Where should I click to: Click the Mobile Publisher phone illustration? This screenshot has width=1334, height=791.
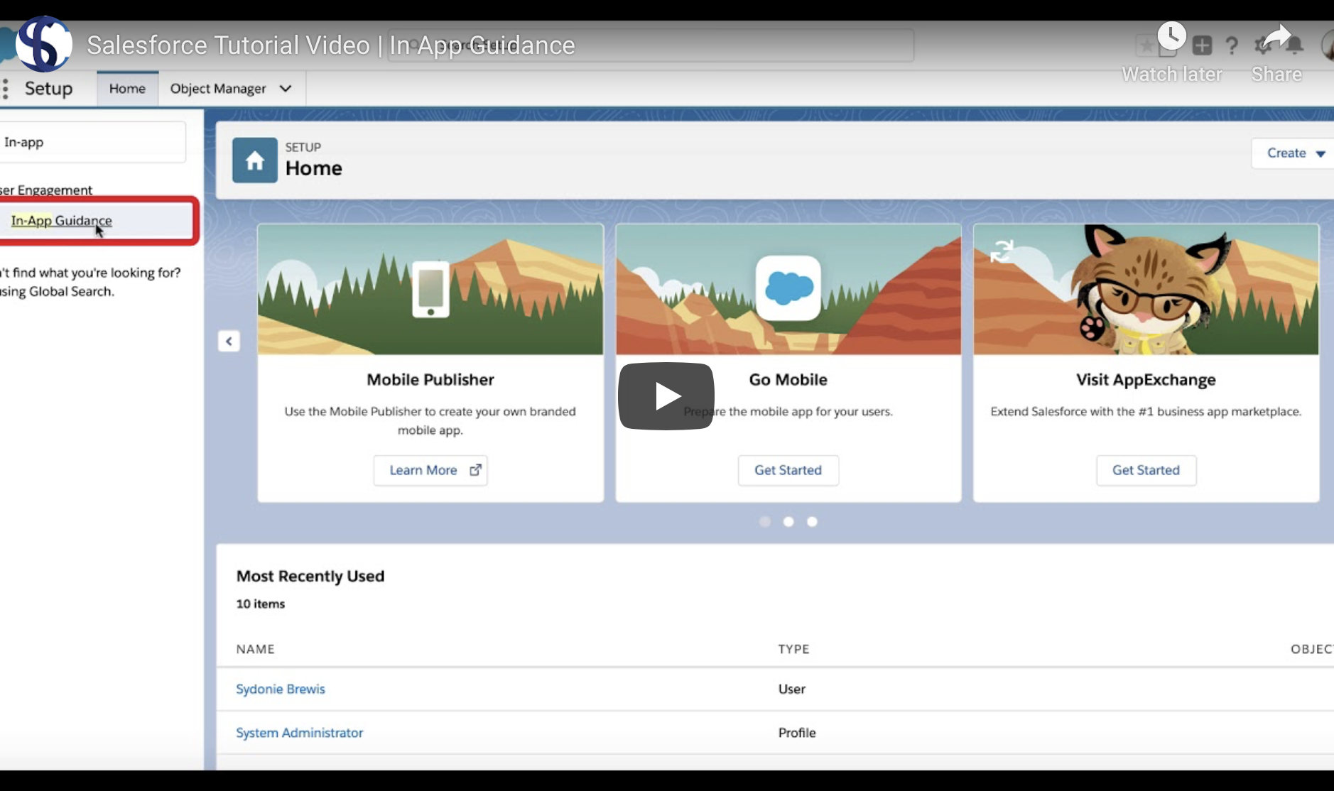coord(430,289)
